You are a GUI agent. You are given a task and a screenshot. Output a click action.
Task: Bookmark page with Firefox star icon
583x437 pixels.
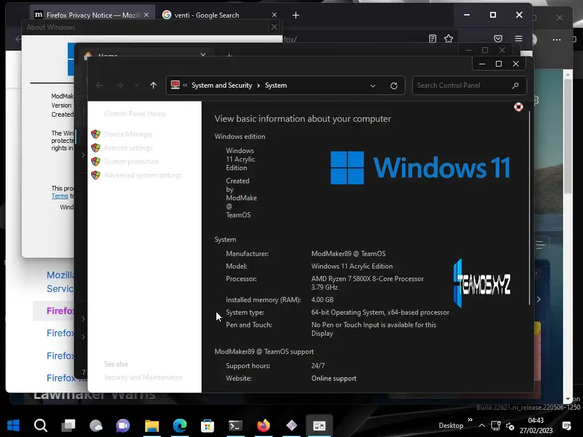tap(449, 39)
